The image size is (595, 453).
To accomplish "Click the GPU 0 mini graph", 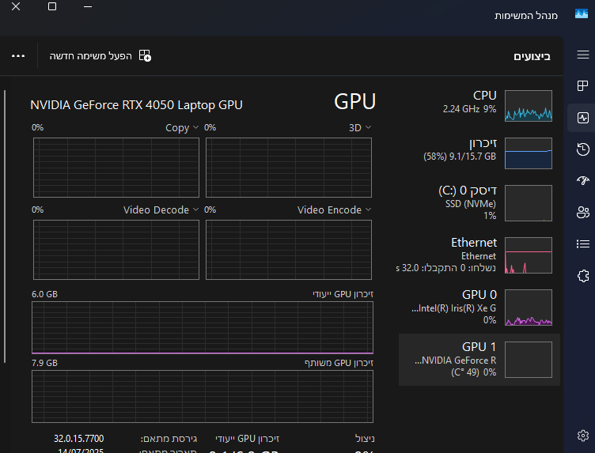I will coord(529,308).
